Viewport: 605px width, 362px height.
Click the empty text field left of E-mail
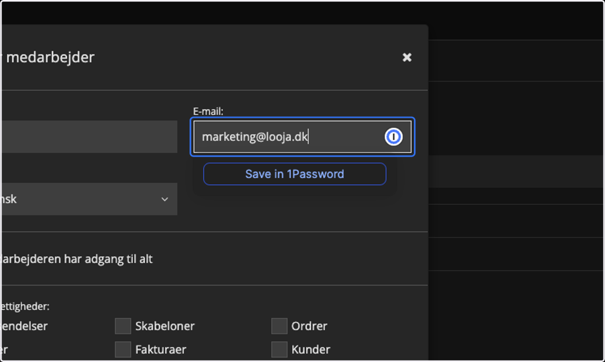tap(88, 136)
